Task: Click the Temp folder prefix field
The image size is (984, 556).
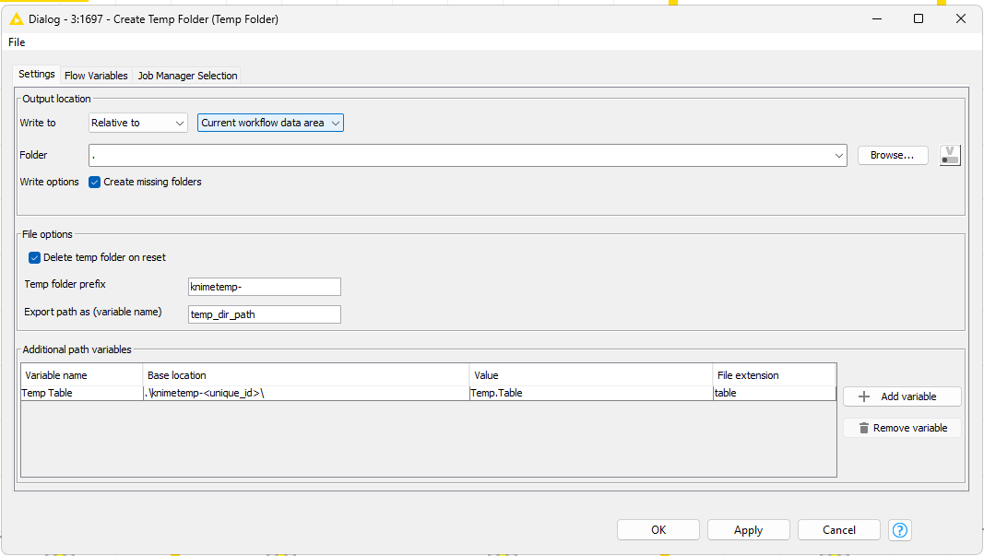Action: (264, 287)
